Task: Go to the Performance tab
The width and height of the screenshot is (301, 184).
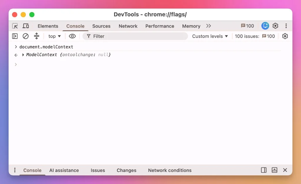Action: [x=160, y=26]
